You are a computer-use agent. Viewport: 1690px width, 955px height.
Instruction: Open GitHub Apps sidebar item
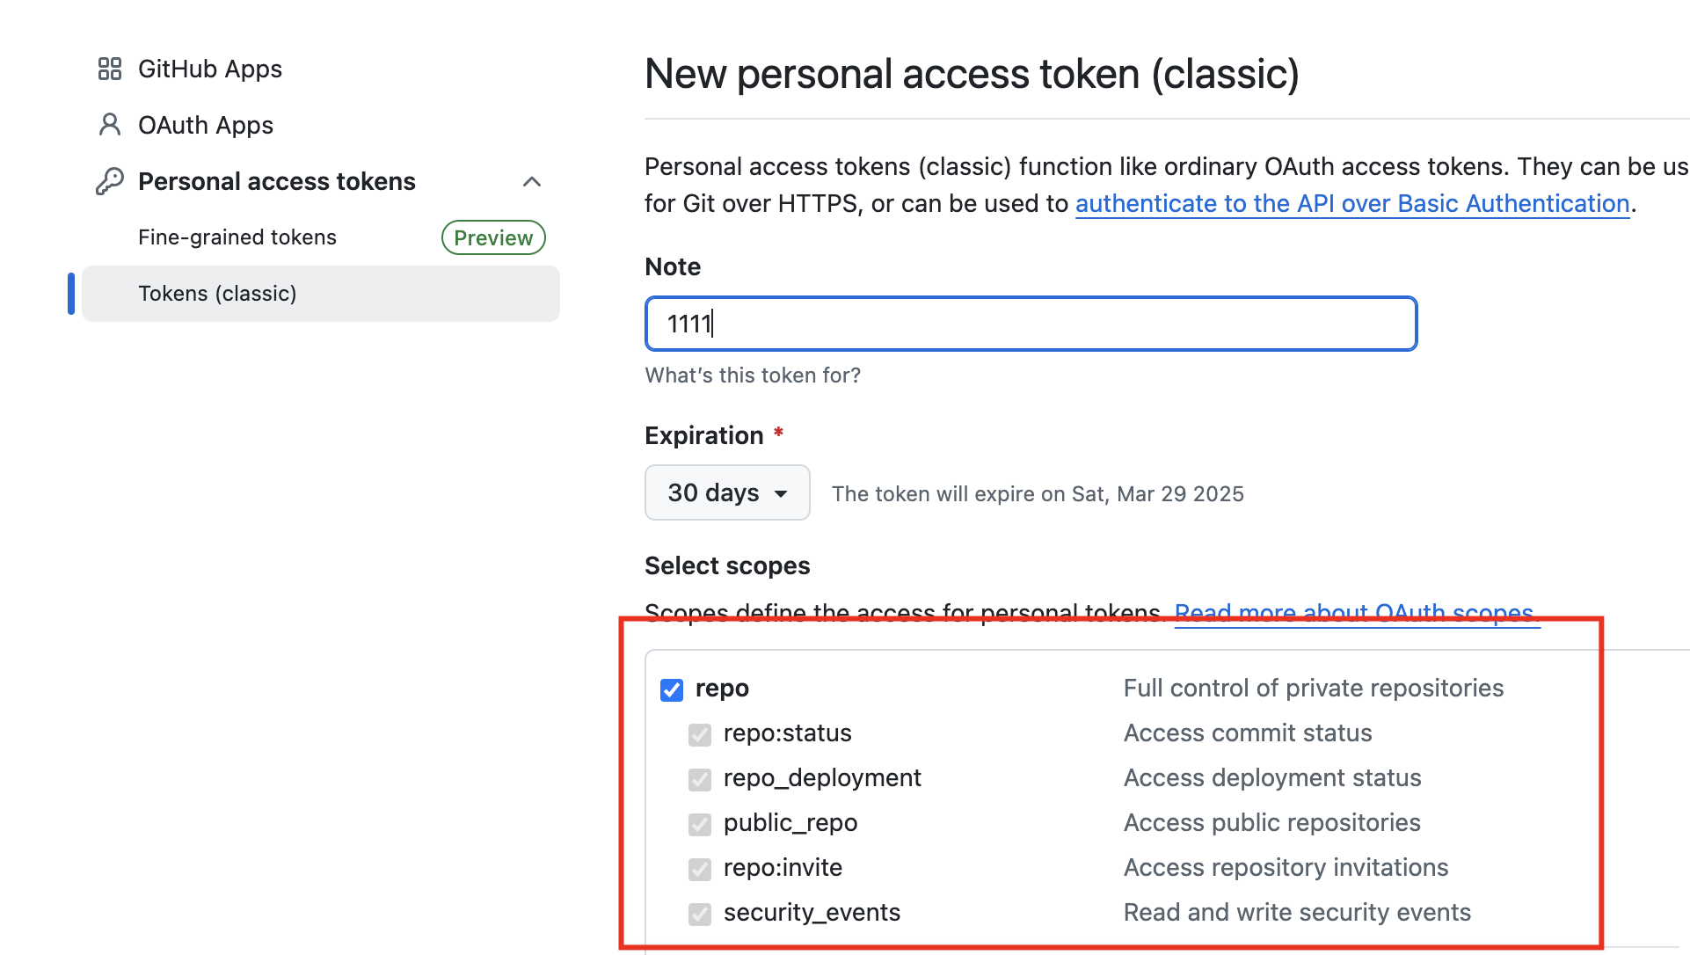tap(210, 69)
